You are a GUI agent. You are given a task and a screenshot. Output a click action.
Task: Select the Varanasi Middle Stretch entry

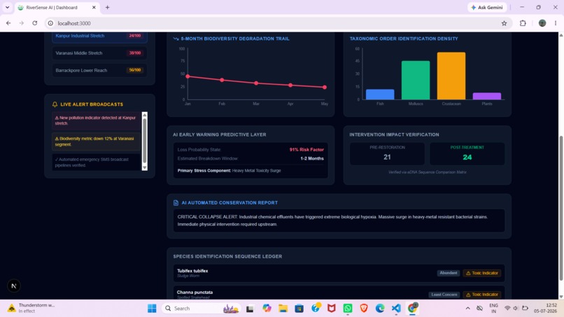(99, 53)
